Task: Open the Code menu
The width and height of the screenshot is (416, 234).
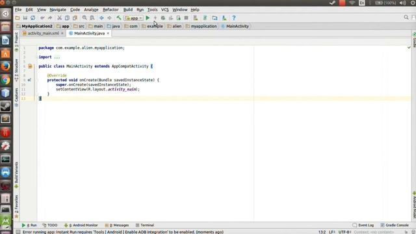Action: point(75,10)
